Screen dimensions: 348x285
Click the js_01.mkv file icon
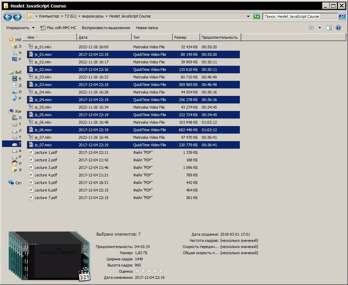(31, 47)
